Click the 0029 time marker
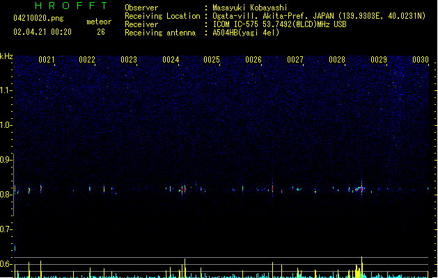The height and width of the screenshot is (278, 438). [379, 60]
